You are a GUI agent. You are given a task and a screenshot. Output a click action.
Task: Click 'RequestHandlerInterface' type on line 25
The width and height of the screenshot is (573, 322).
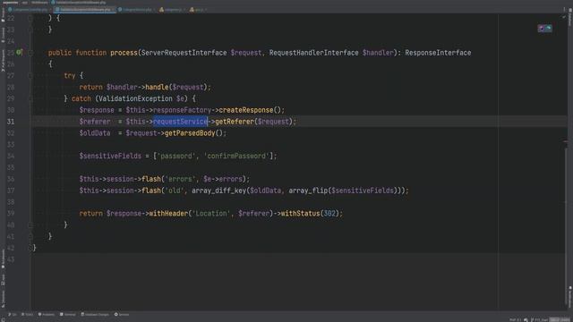314,53
